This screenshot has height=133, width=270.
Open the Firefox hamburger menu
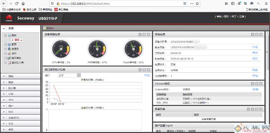[x=266, y=3]
